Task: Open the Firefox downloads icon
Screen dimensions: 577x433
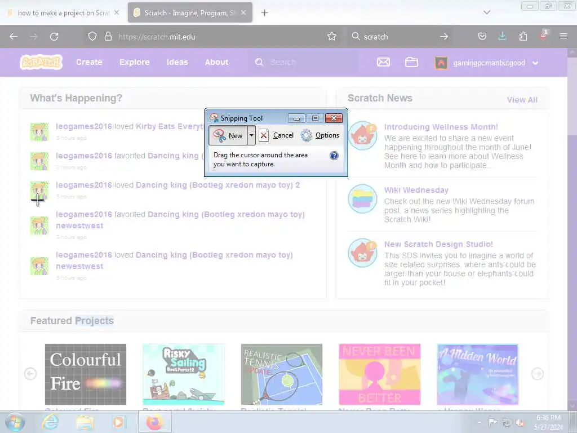Action: click(502, 37)
